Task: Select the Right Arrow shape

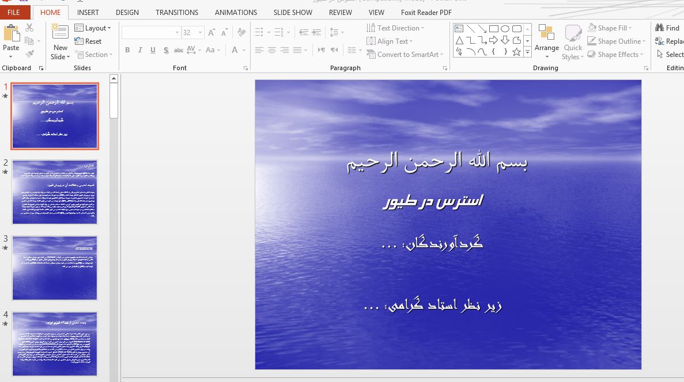Action: (493, 40)
